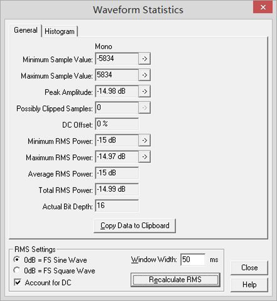Click arrow beside Maximum RMS Power
Viewport: 277px width, 301px height.
[x=145, y=157]
